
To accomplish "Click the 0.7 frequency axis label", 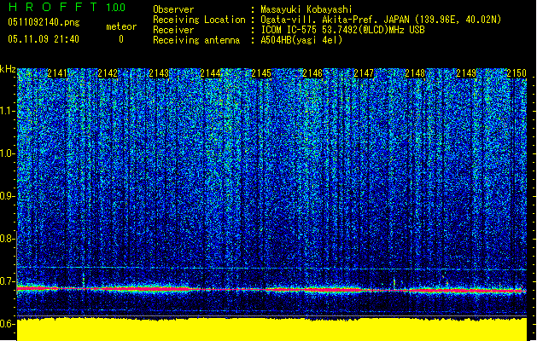I will pos(7,281).
